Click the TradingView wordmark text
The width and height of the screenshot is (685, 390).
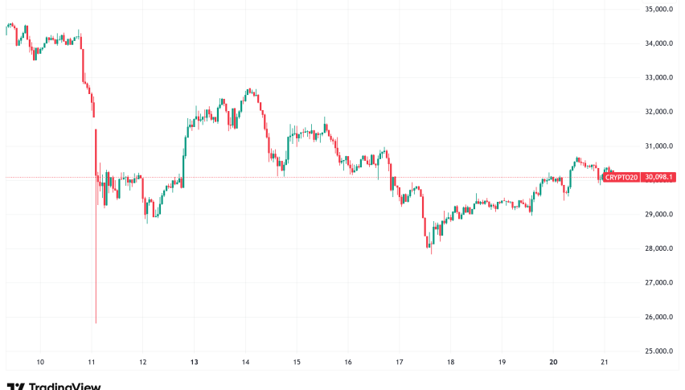[64, 387]
